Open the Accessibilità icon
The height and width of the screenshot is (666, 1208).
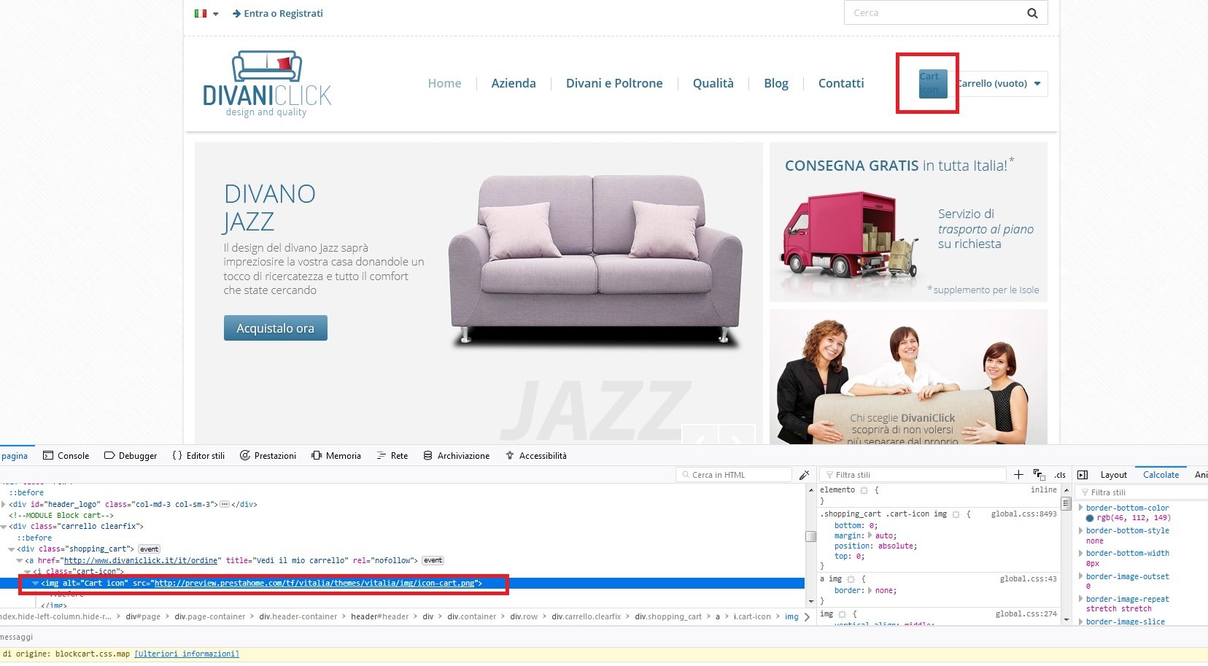click(x=510, y=455)
